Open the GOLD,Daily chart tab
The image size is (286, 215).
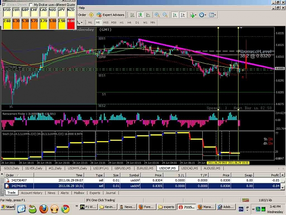(12, 168)
